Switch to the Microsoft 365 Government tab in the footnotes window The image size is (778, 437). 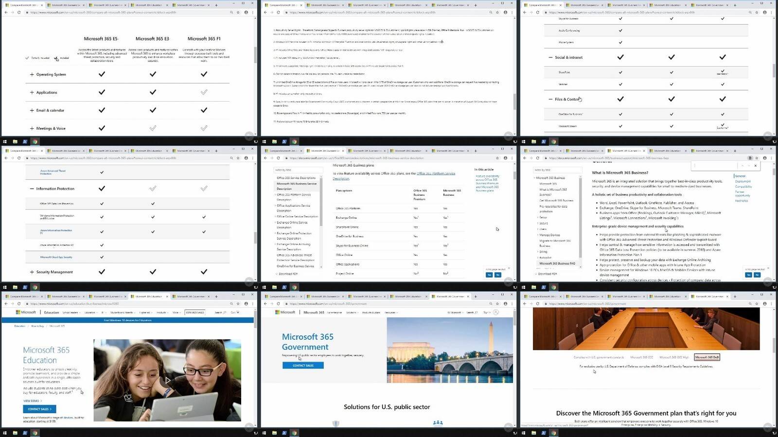tap(450, 5)
